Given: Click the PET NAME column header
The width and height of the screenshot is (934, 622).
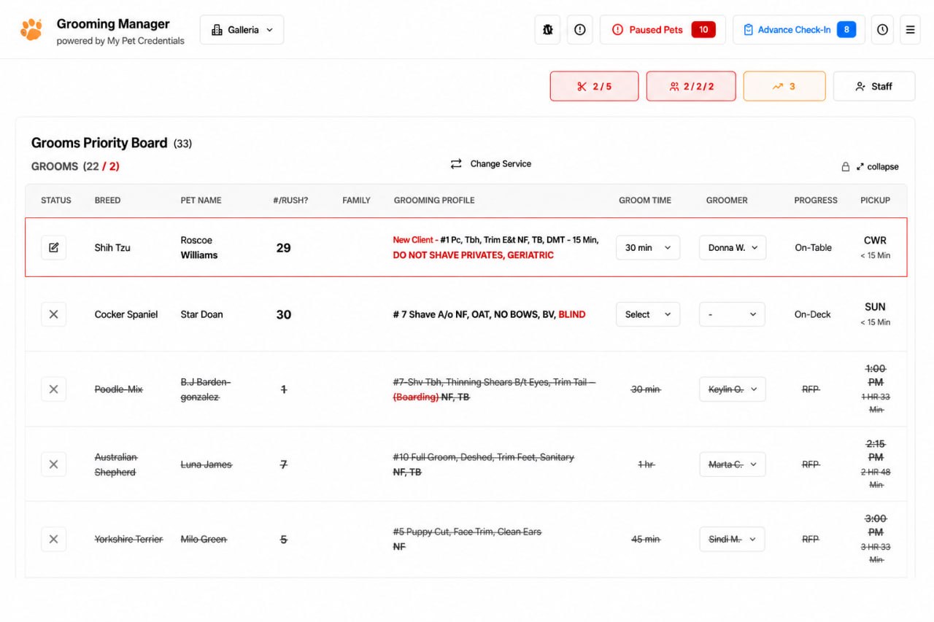Looking at the screenshot, I should click(201, 201).
